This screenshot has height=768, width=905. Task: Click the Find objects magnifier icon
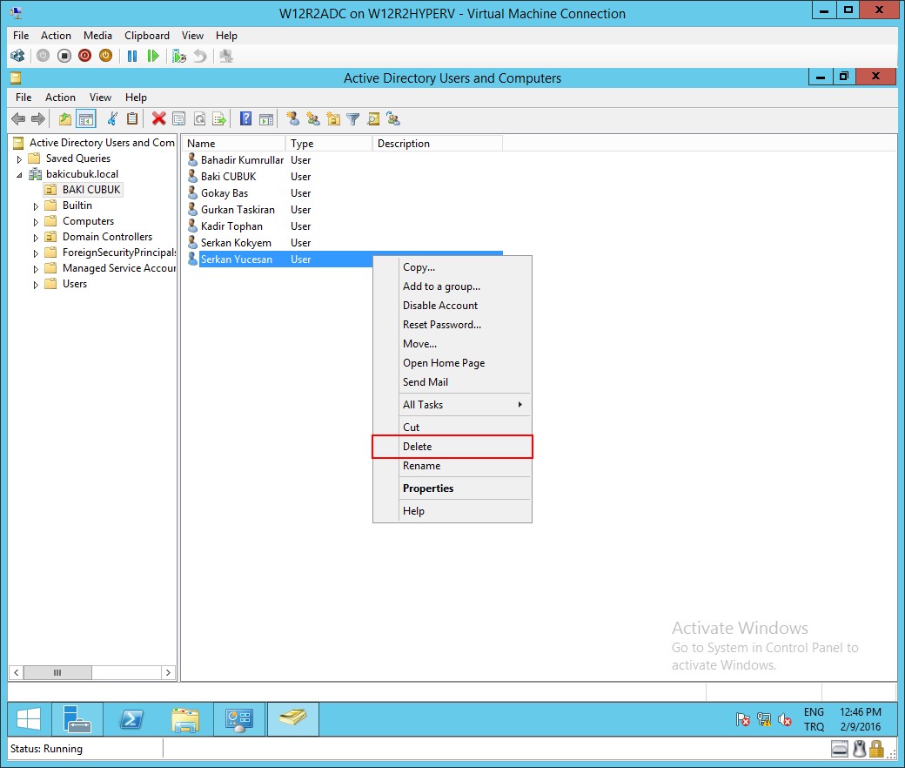[373, 119]
